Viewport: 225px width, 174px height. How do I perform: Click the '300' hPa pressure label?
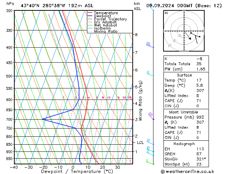tap(10, 11)
